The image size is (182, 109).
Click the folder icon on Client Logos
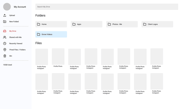coord(145,24)
